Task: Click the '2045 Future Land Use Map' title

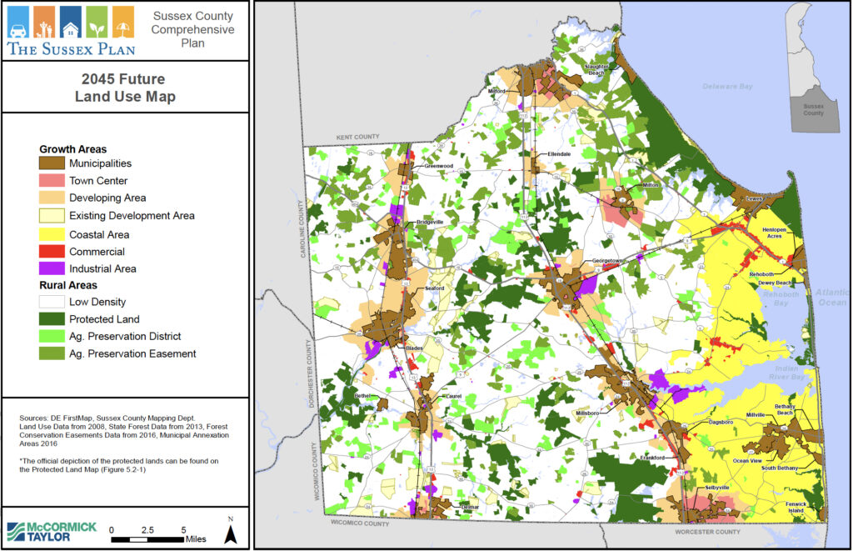Action: [x=125, y=88]
